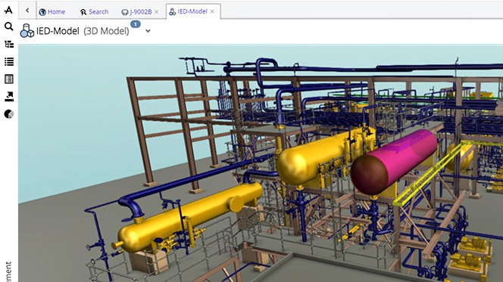This screenshot has width=503, height=282.
Task: Click the 3D model icon beside the IED-Model title
Action: coord(27,31)
